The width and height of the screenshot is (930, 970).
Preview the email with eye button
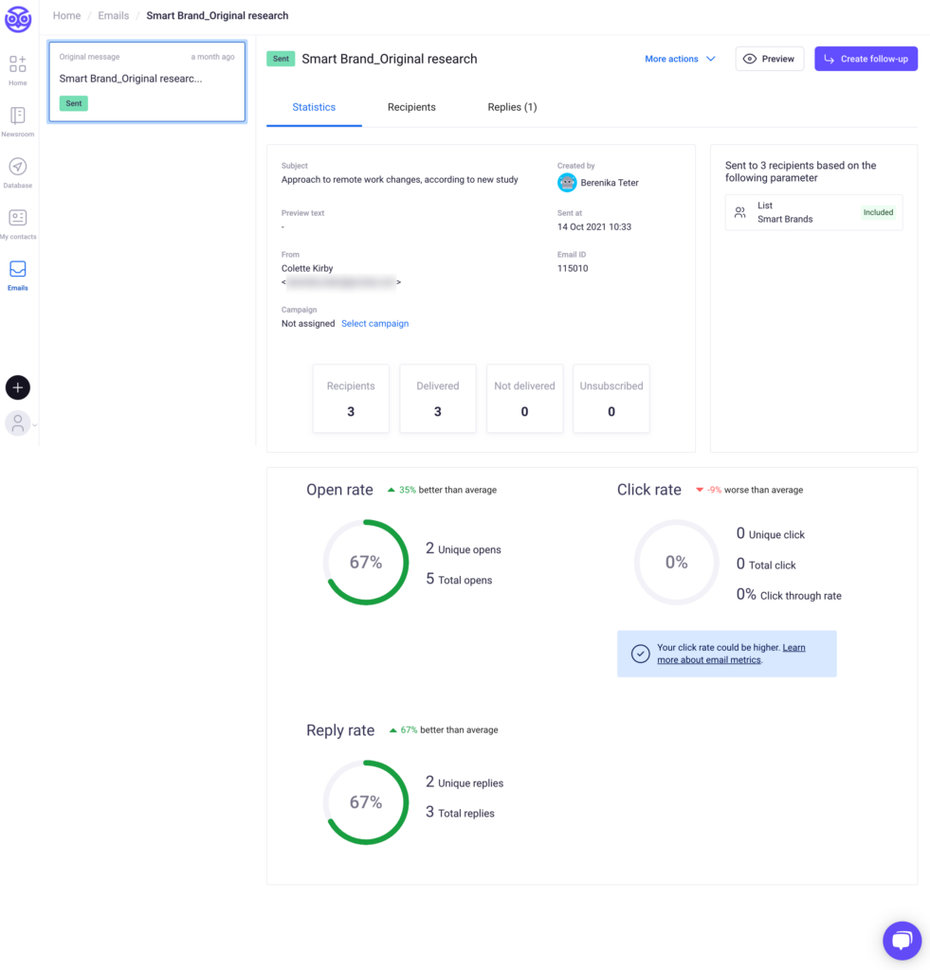pos(769,59)
